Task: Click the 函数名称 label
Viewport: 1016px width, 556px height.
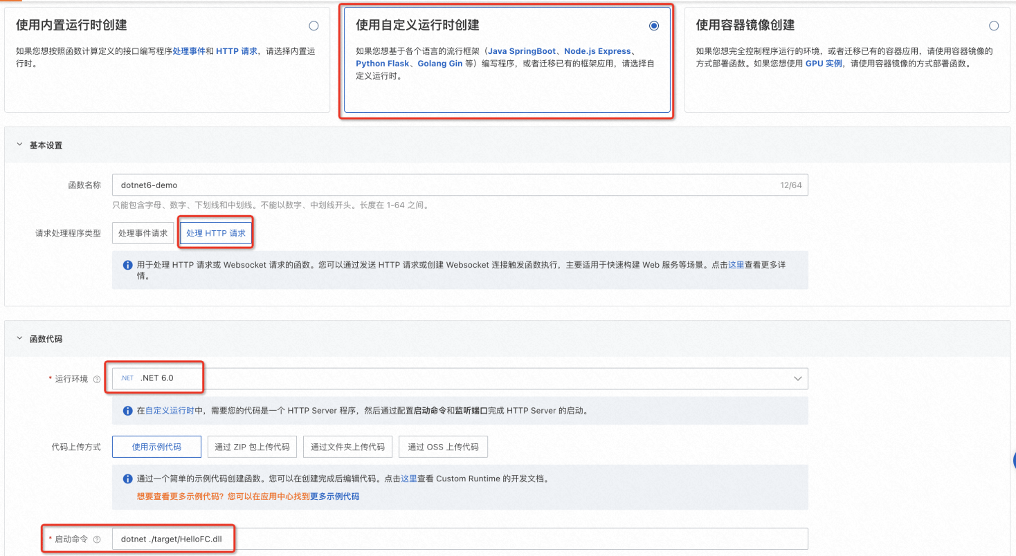Action: [x=84, y=185]
